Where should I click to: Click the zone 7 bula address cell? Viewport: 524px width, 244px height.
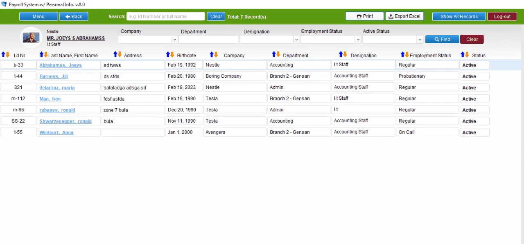tap(132, 110)
